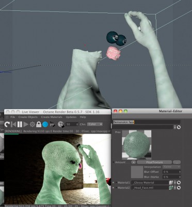192x207 pixels.
Task: Select the PF pick focus tool
Action: pos(52,124)
